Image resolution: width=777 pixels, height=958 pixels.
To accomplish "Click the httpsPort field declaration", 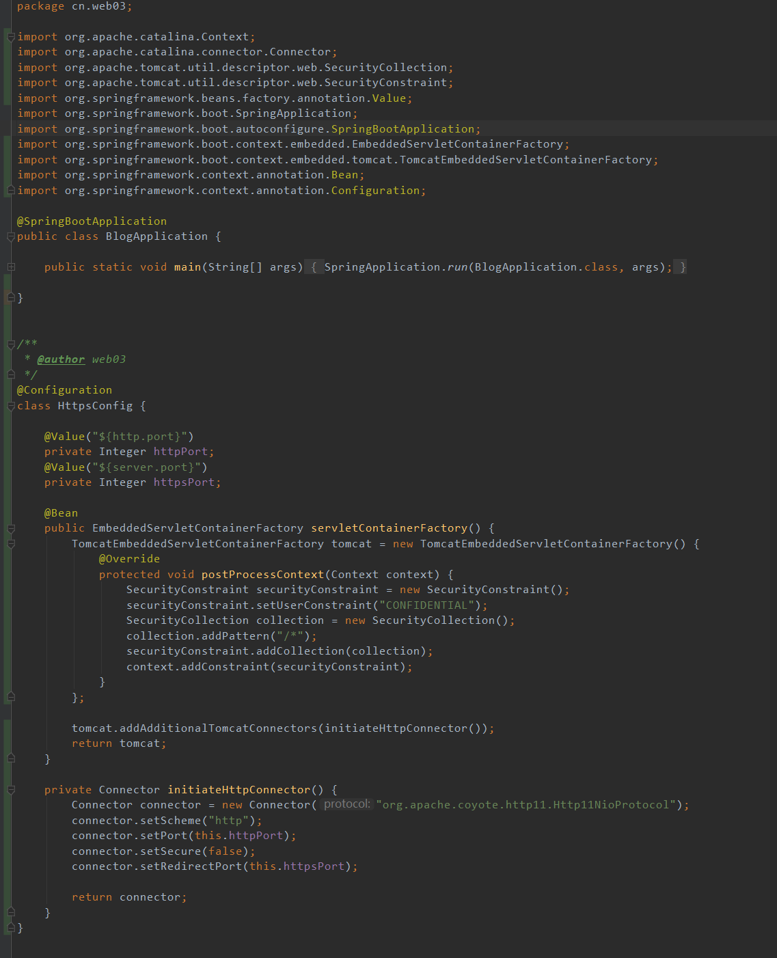I will point(133,482).
